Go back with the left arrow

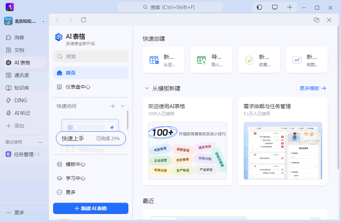[x=57, y=20]
